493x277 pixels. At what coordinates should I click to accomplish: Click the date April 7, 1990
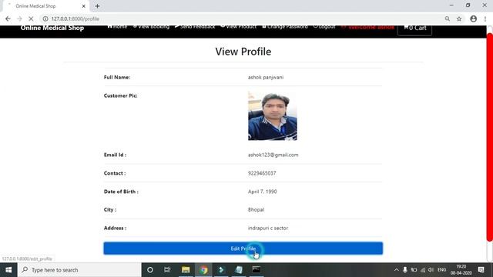pos(262,192)
